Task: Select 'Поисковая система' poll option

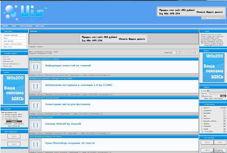Action: [3, 119]
